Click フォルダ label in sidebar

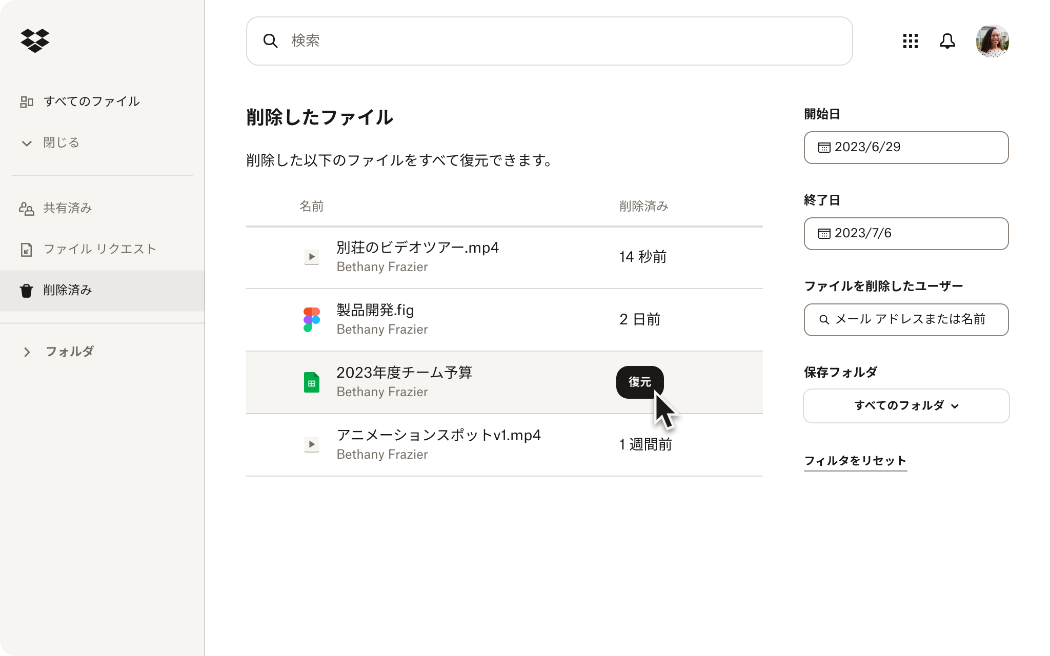pos(69,352)
